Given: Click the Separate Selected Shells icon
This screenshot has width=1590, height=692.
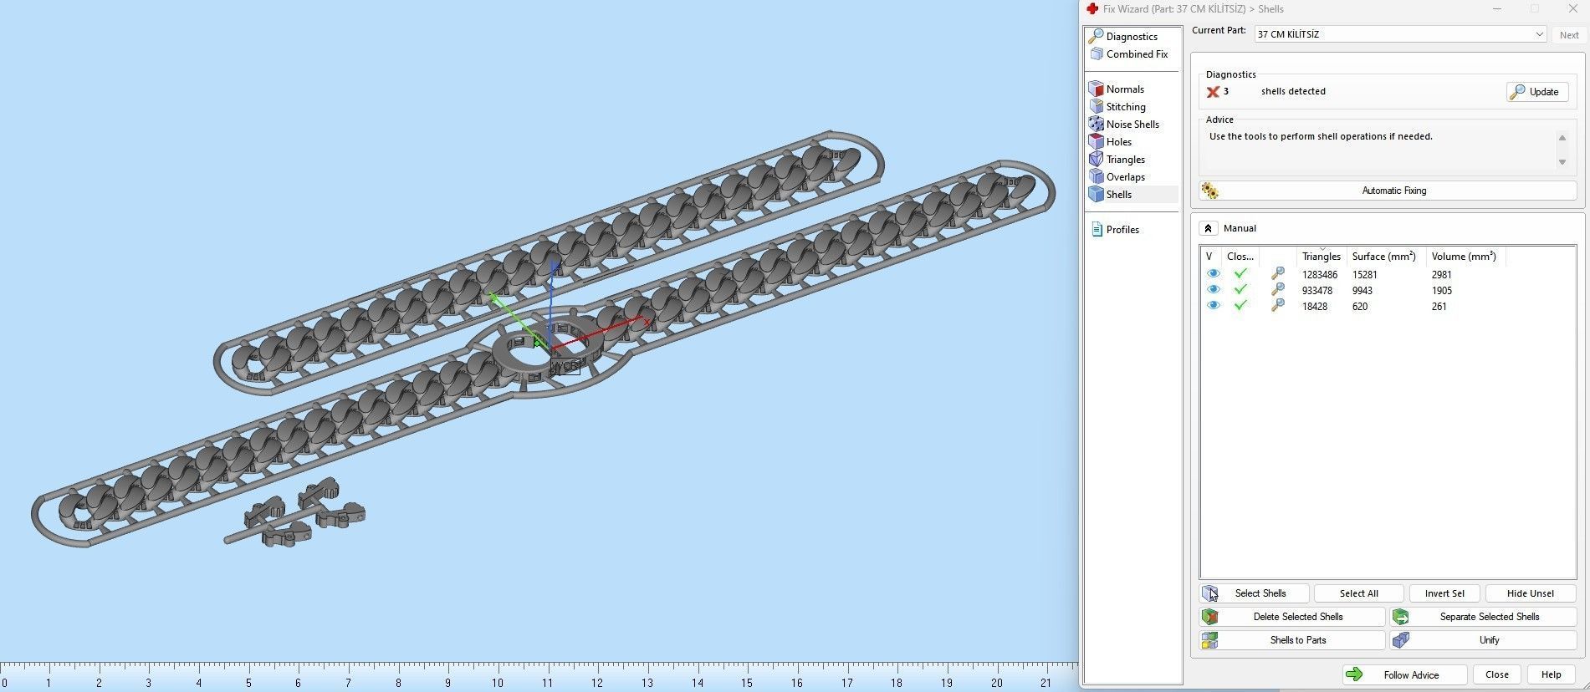Looking at the screenshot, I should [x=1401, y=617].
